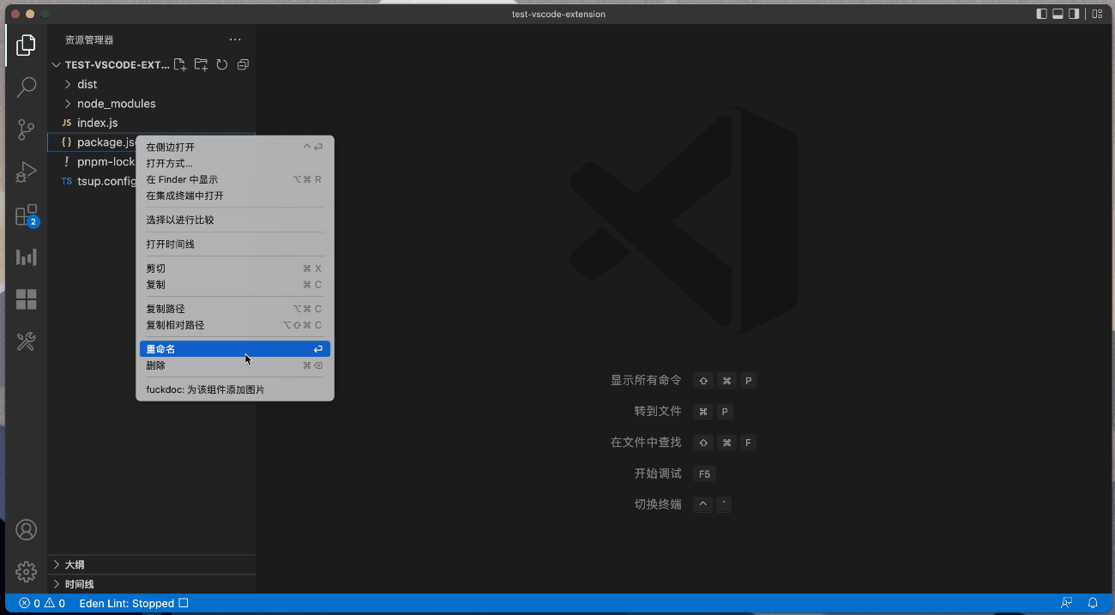Open the Source Control view icon
The height and width of the screenshot is (615, 1115).
click(27, 130)
